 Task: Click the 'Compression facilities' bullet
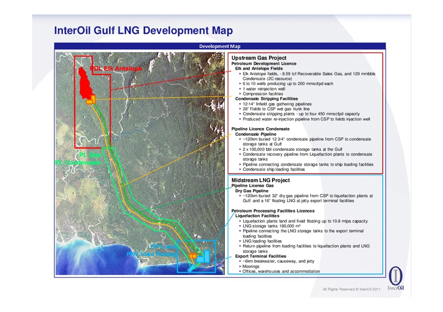[261, 94]
